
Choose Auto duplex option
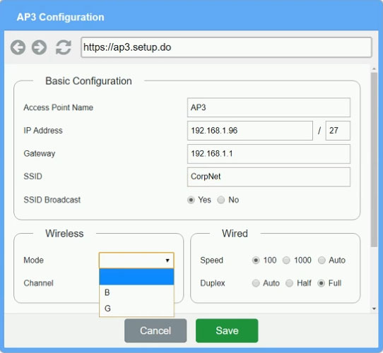(256, 283)
